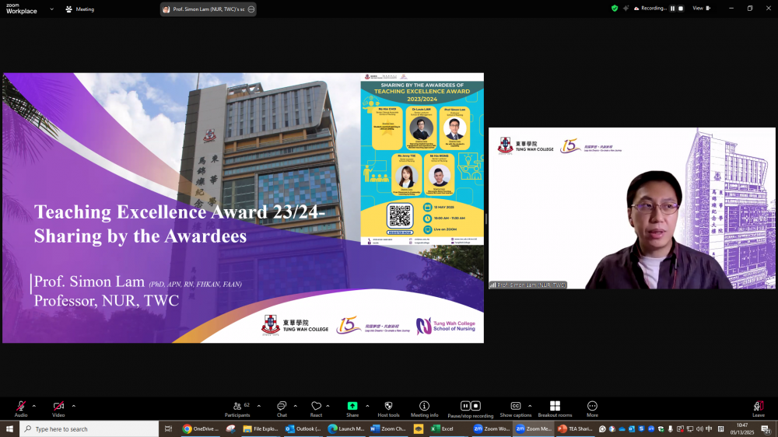Switch to Zoom Me... taskbar window
The image size is (778, 437).
coord(534,428)
